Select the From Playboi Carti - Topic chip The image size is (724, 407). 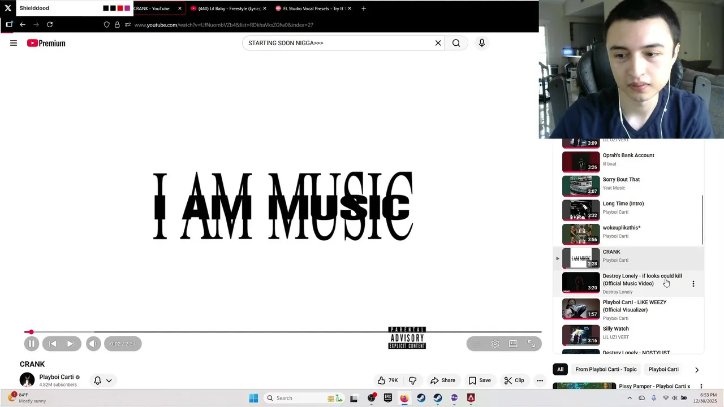(x=606, y=370)
